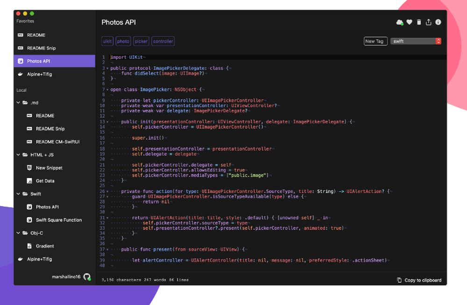The image size is (467, 305).
Task: Click the Obj-C folder label
Action: 36,233
